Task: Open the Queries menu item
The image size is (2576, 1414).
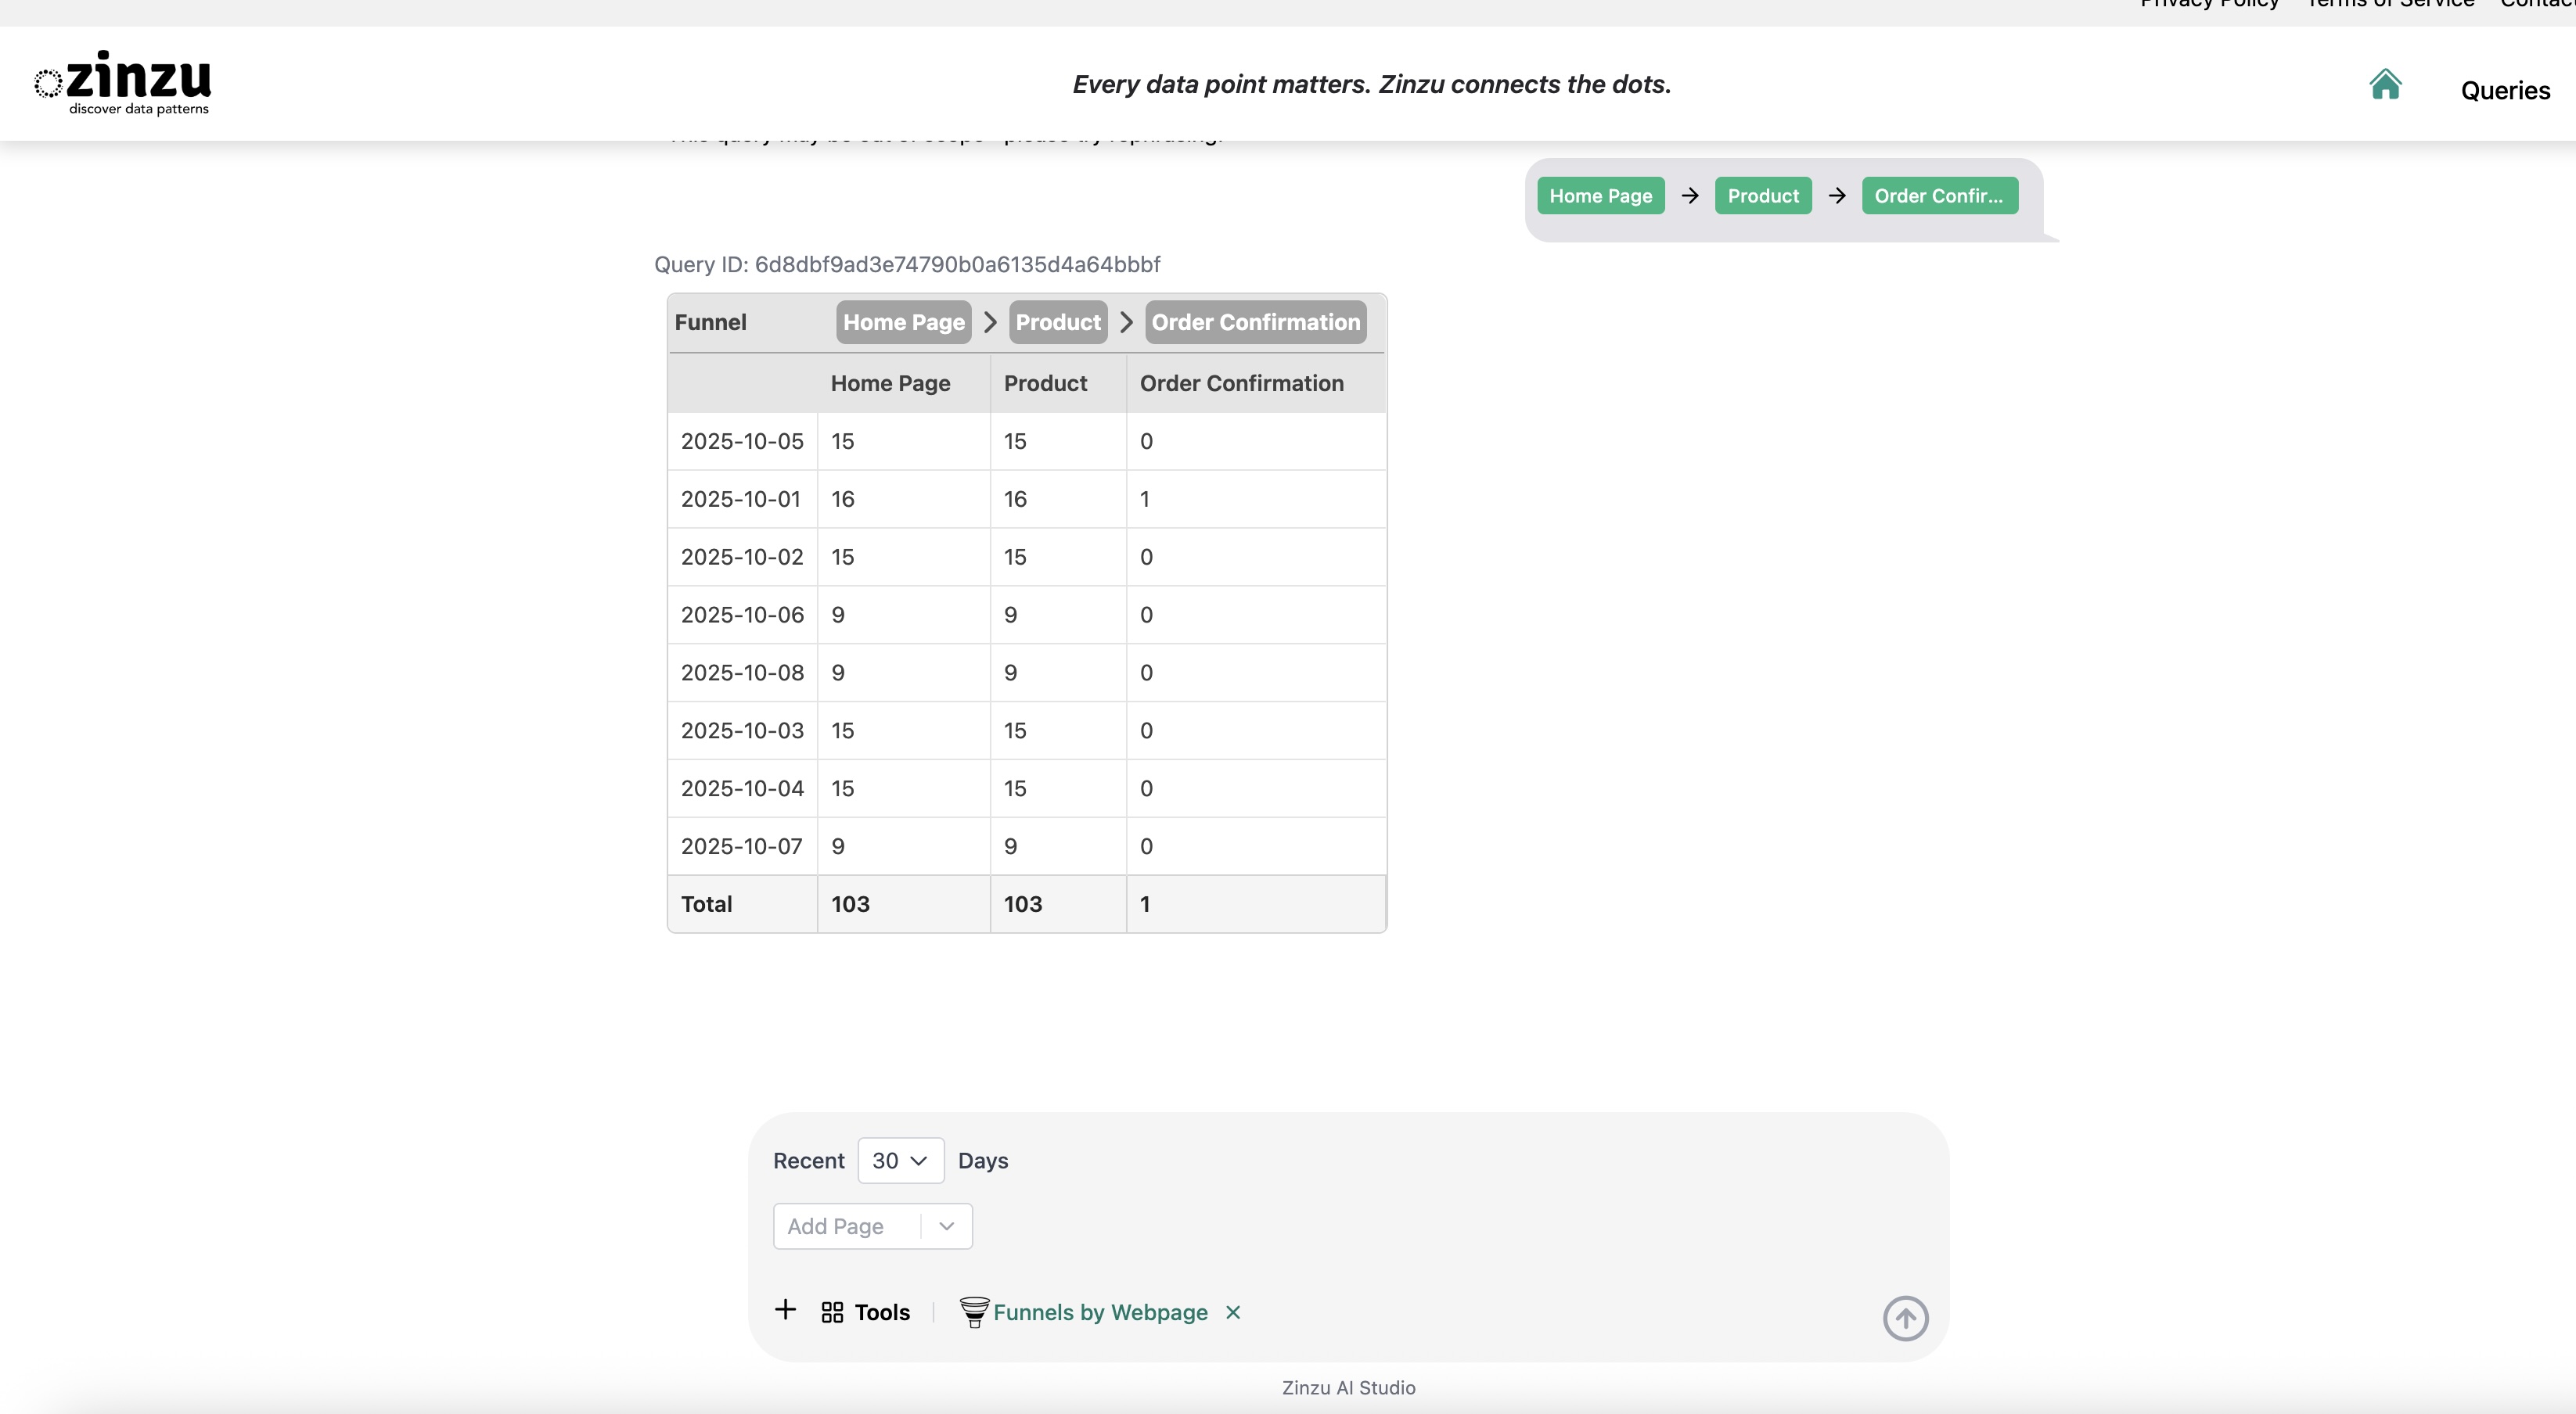Action: (2505, 91)
